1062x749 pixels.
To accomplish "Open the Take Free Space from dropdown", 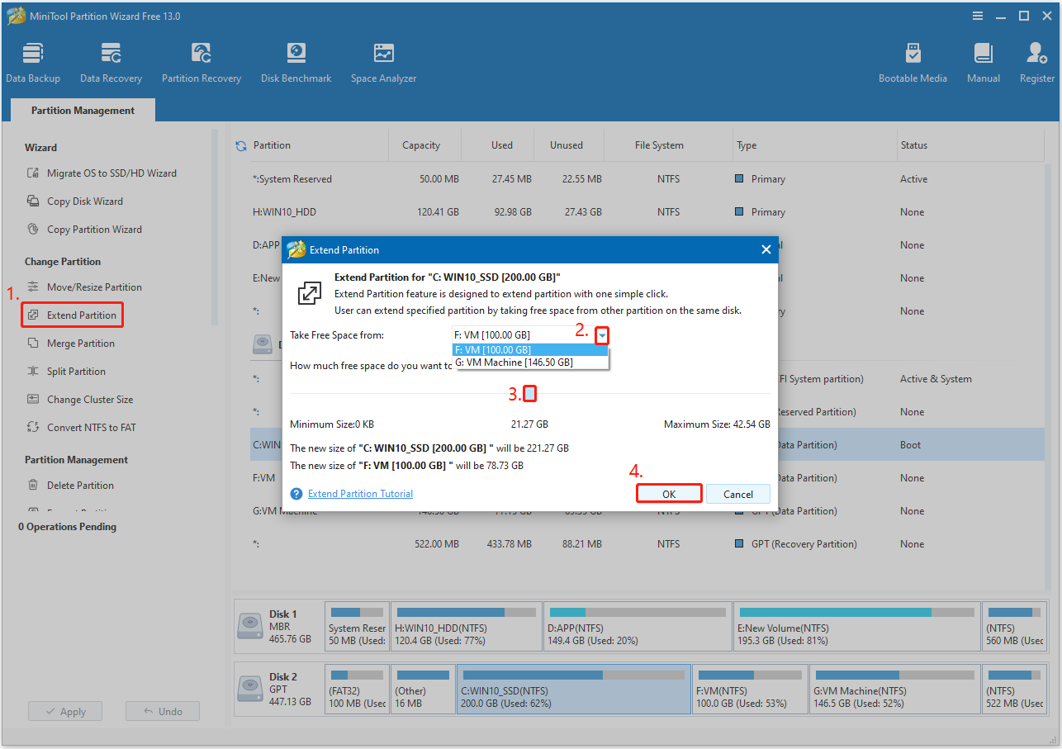I will [602, 334].
